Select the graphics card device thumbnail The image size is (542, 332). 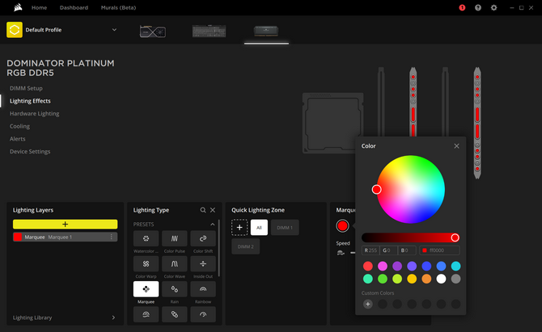[x=152, y=32]
